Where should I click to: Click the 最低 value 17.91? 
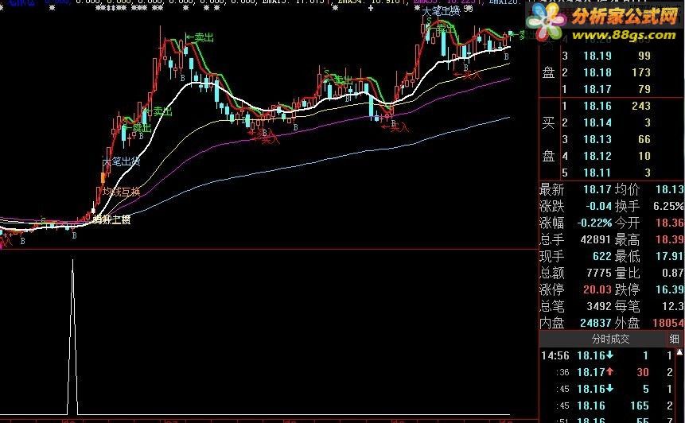[x=670, y=256]
